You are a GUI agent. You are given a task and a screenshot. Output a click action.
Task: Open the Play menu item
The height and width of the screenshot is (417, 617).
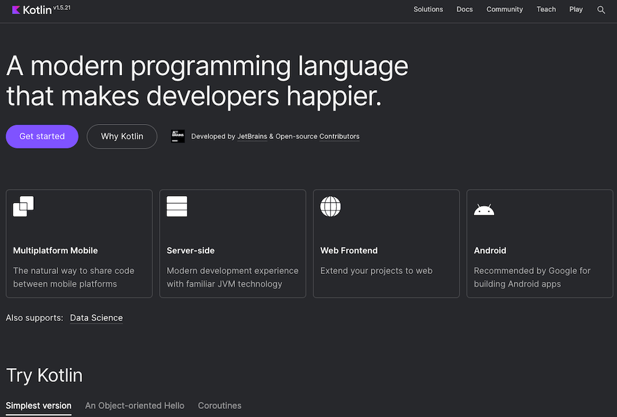(x=576, y=9)
